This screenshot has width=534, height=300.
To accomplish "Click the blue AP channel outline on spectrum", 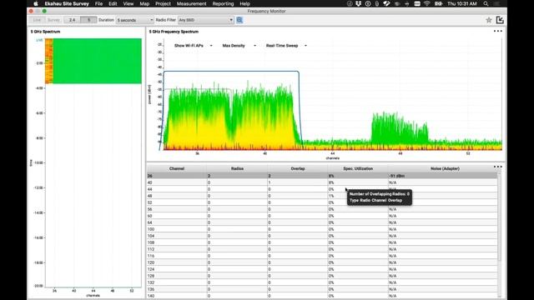I will [231, 72].
